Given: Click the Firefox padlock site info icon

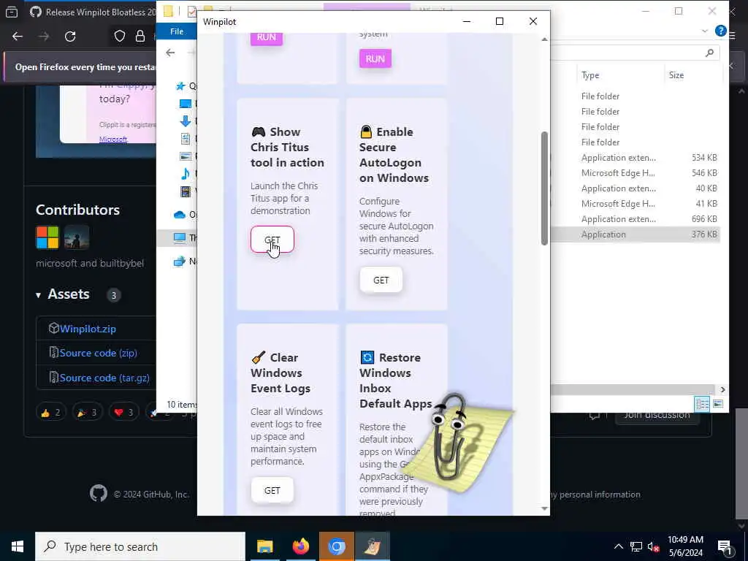Looking at the screenshot, I should [140, 37].
